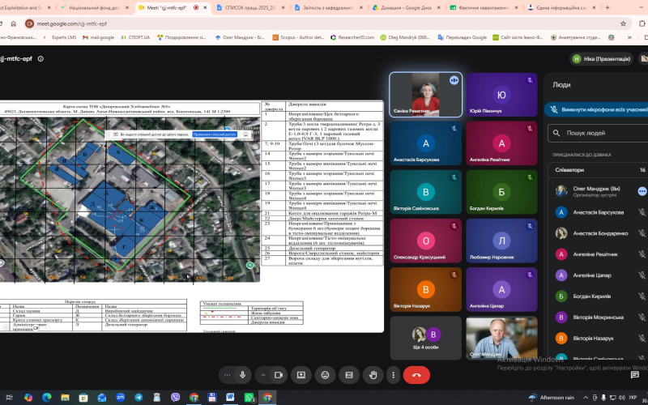The height and width of the screenshot is (405, 648).
Task: Open Afternoon rain weather widget
Action: click(x=552, y=398)
